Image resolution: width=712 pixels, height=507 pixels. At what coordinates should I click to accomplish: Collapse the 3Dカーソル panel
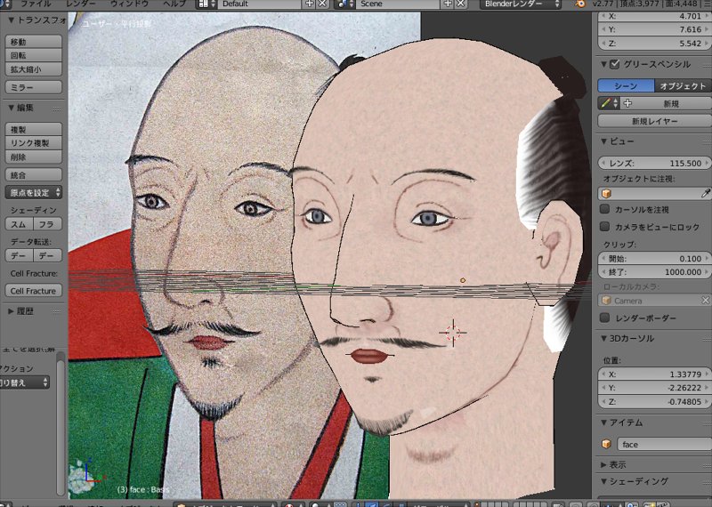point(604,338)
